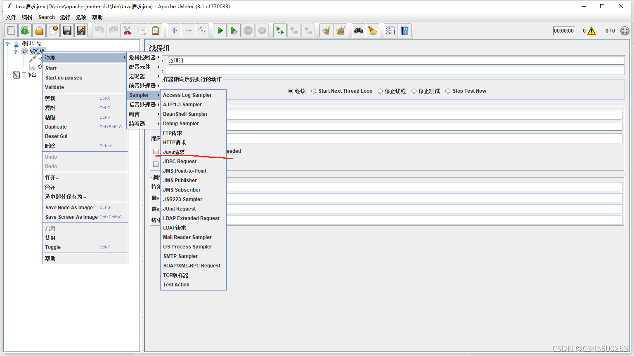Open the Function Helper dialog icon

pos(390,30)
